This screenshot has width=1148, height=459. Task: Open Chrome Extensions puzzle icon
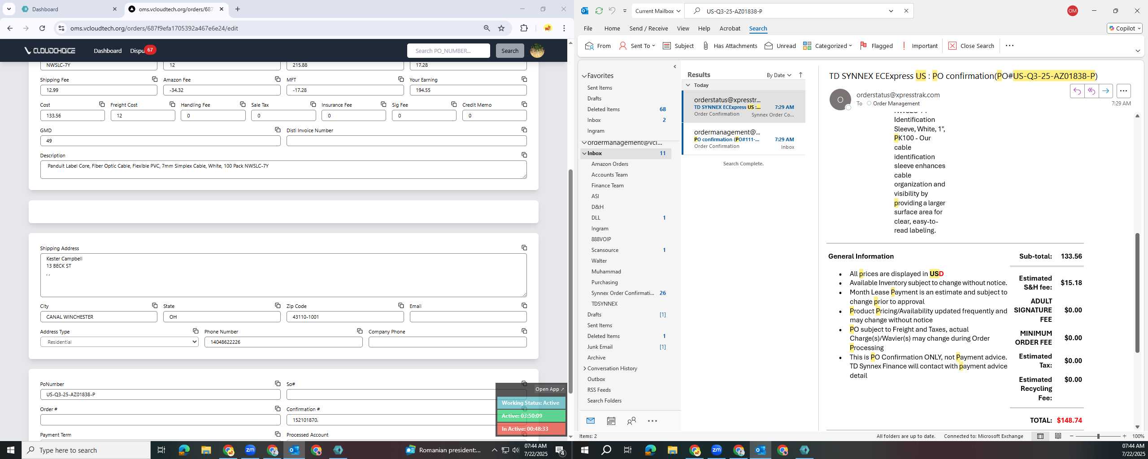click(x=524, y=28)
